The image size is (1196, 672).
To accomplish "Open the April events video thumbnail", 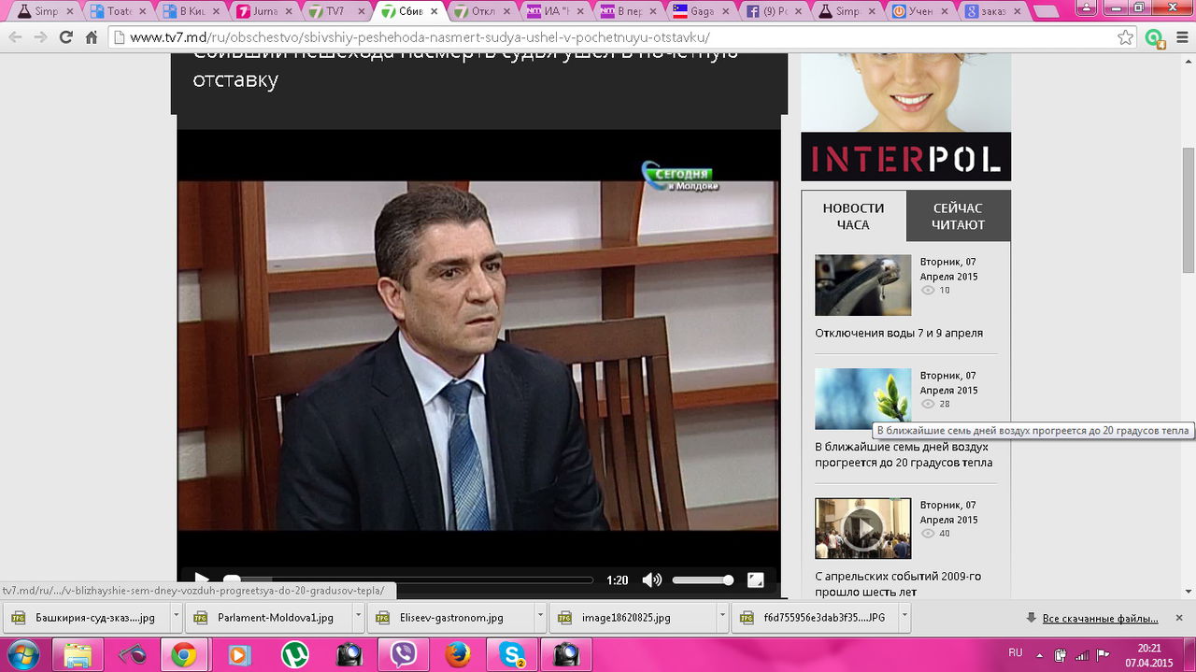I will (862, 529).
